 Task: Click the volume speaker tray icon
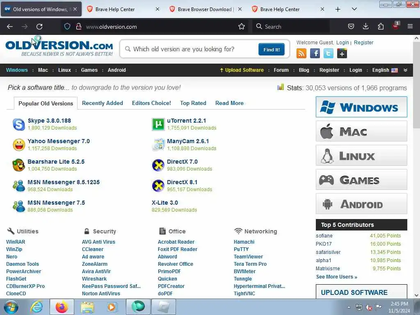click(369, 308)
